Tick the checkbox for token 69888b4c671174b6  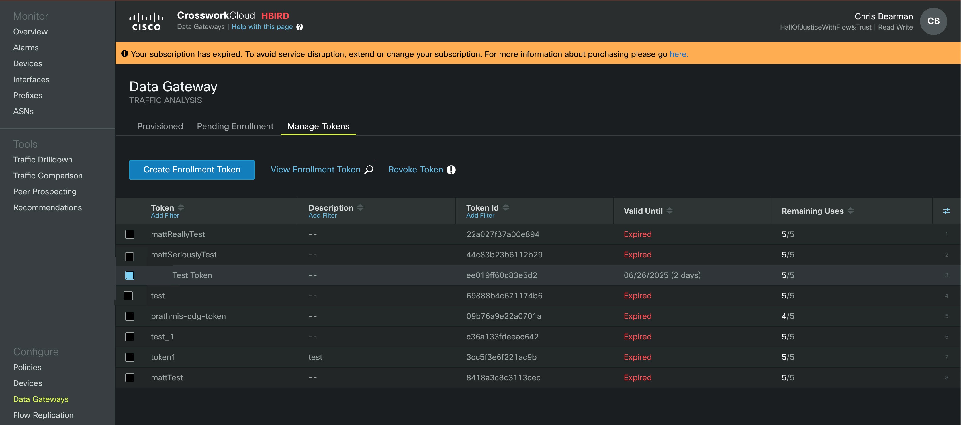click(128, 296)
